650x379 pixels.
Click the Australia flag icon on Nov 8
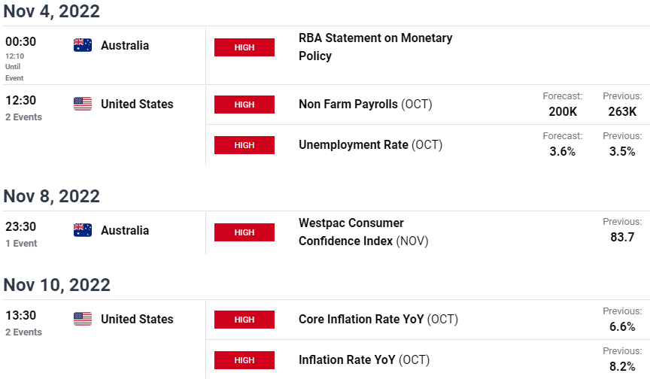coord(83,230)
